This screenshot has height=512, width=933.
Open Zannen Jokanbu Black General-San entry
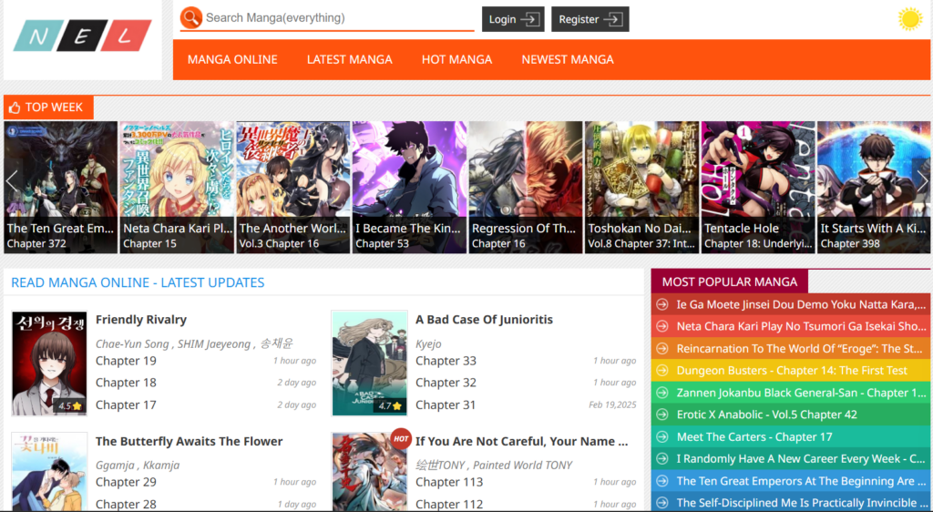click(801, 393)
